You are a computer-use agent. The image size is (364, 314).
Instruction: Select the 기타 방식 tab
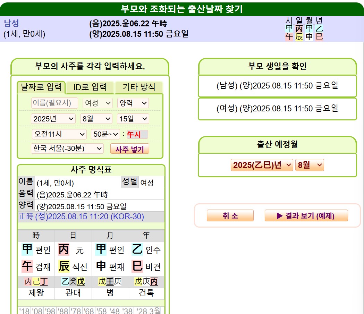pyautogui.click(x=139, y=87)
